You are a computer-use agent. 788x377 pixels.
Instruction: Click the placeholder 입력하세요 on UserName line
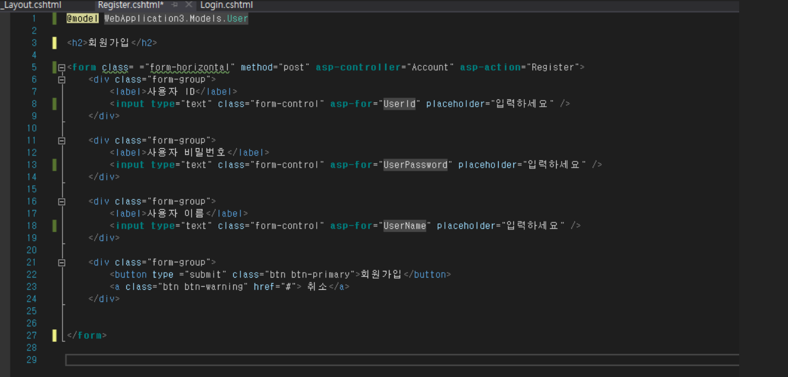(x=533, y=226)
